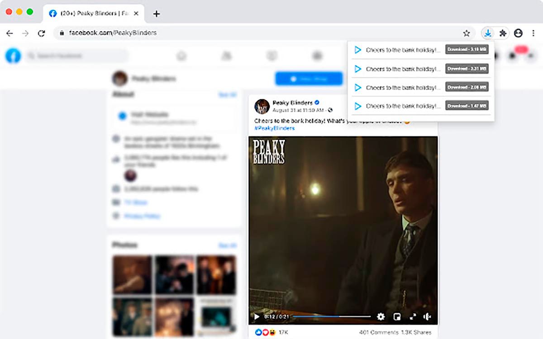The height and width of the screenshot is (339, 543).
Task: Open the top middle photo in Photos grid
Action: click(174, 275)
